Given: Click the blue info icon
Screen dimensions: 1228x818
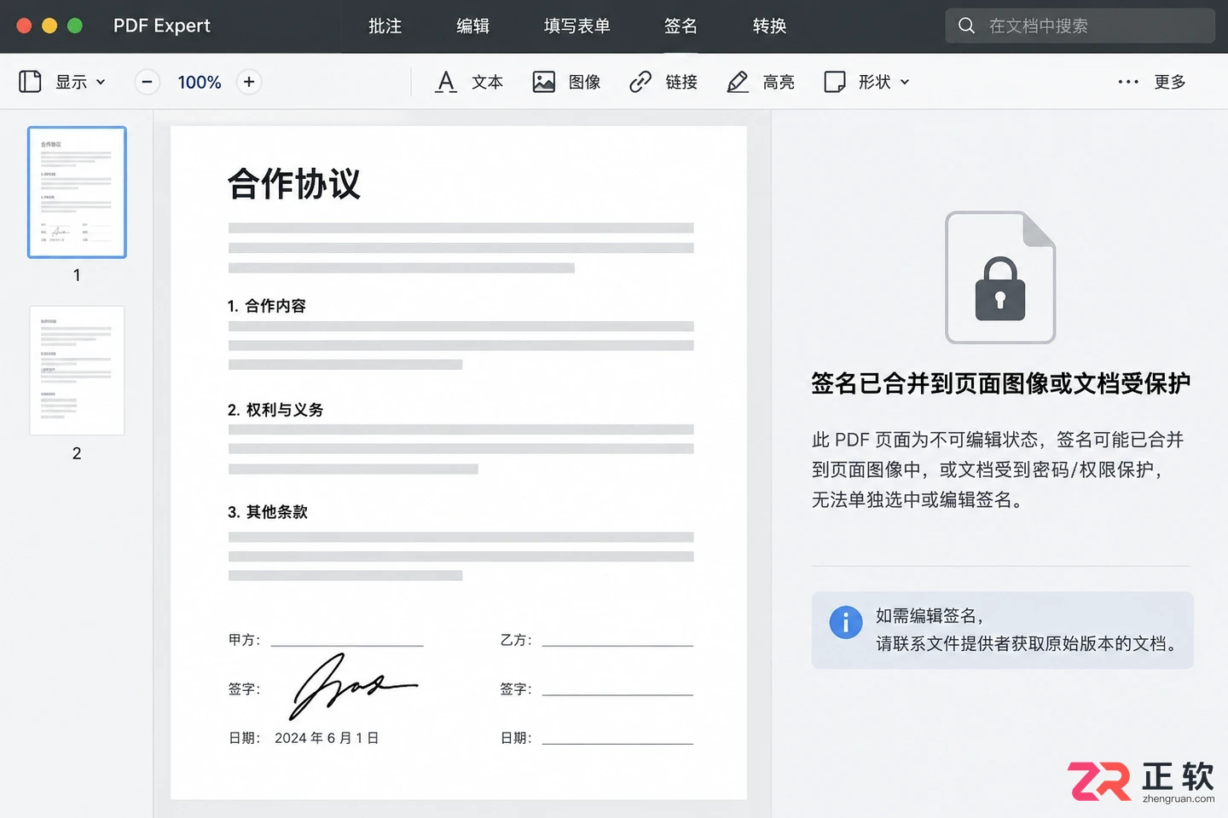Looking at the screenshot, I should [846, 623].
